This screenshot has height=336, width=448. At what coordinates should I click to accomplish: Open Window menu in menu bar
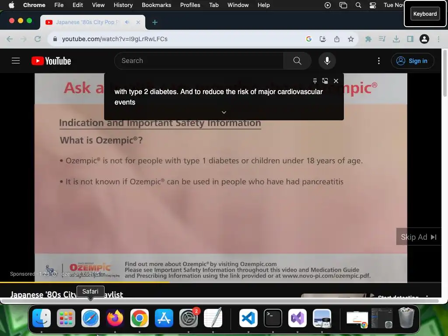pyautogui.click(x=238, y=5)
